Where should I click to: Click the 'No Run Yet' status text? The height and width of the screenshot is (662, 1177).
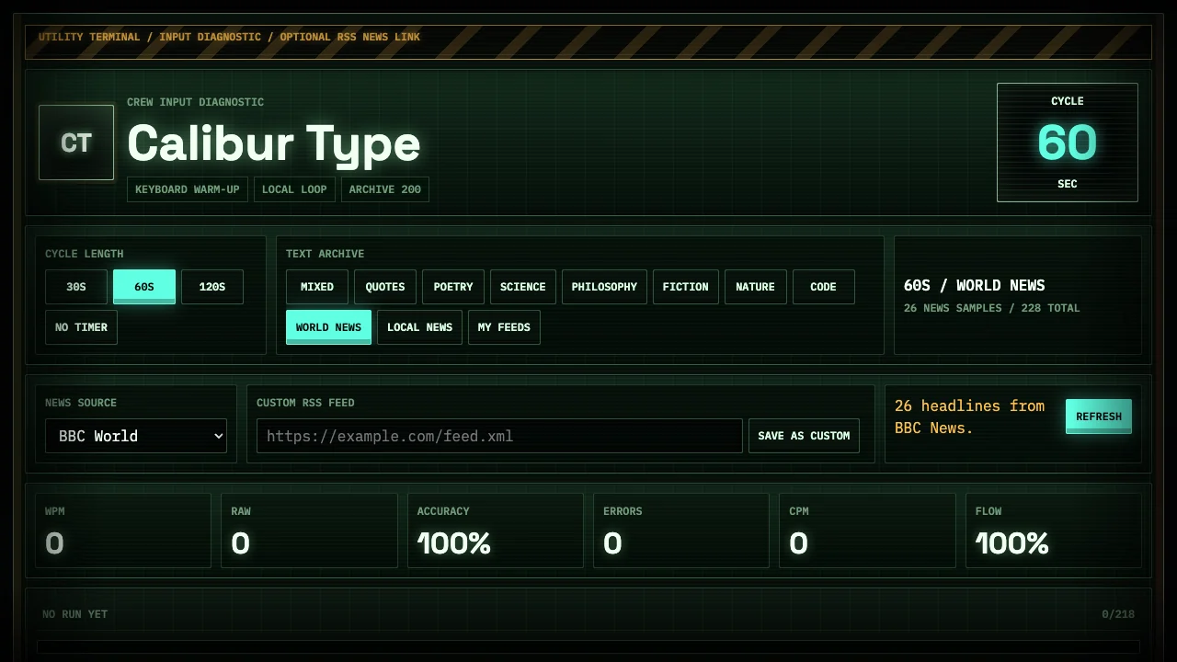pyautogui.click(x=75, y=614)
